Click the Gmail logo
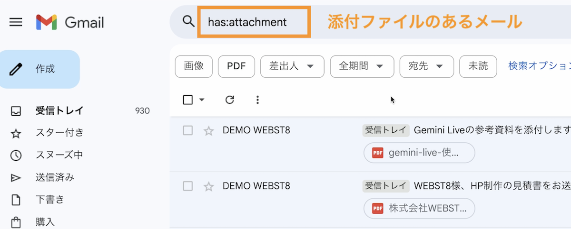This screenshot has width=571, height=229. 69,22
